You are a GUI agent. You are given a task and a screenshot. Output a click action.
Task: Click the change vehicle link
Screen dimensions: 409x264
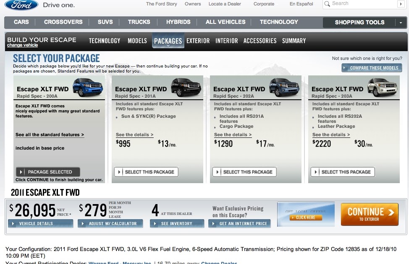[22, 45]
